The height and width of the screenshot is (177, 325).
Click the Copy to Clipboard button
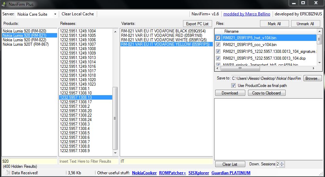point(267,93)
